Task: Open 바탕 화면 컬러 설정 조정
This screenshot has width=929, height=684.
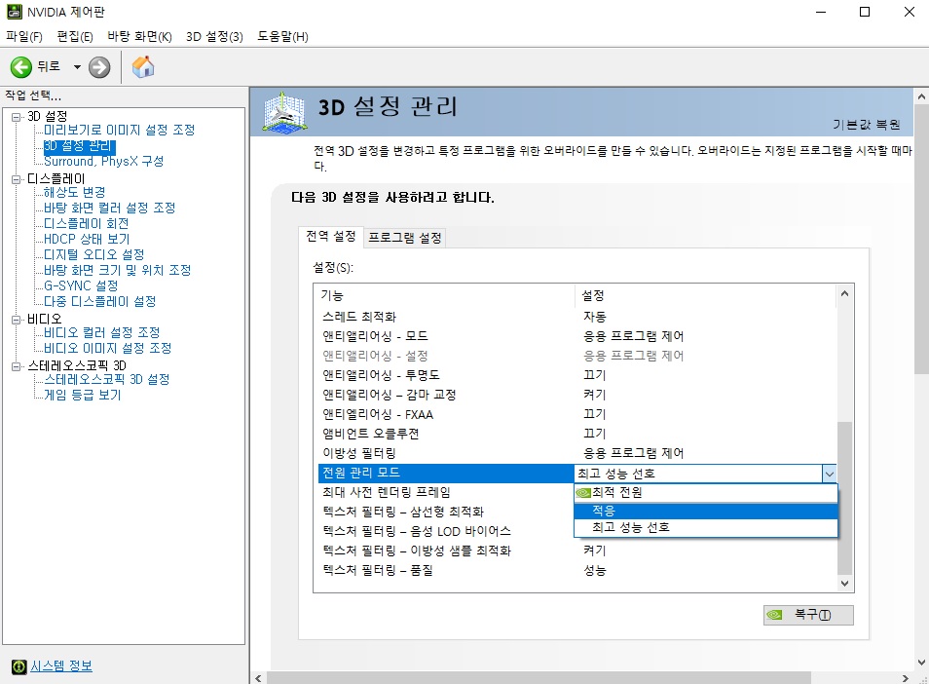Action: [x=110, y=209]
